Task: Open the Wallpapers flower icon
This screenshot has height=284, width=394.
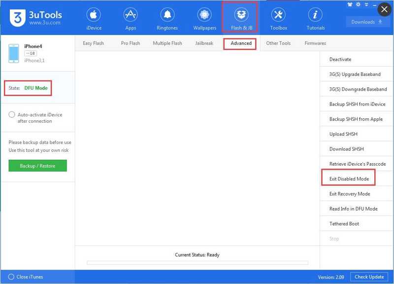Action: pos(204,15)
